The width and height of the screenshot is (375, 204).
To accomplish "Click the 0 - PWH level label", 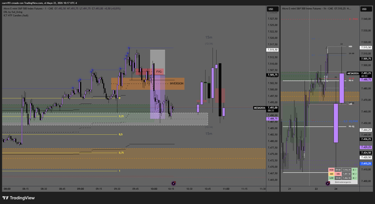I will [353, 19].
